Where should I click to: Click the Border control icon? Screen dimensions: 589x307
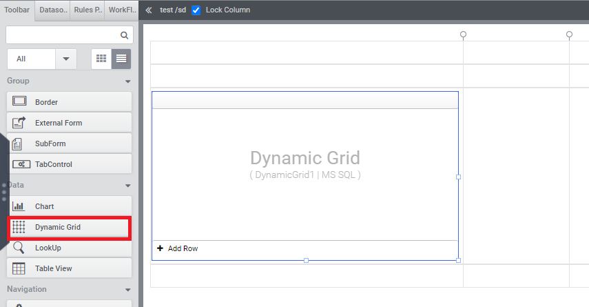click(19, 101)
